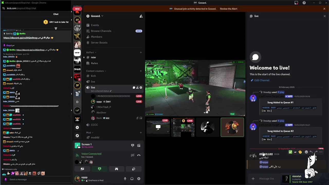Open the D letter server
This screenshot has width=329, height=185.
pyautogui.click(x=77, y=102)
